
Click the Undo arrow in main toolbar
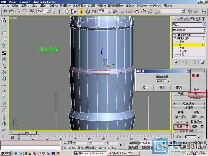pyautogui.click(x=5, y=12)
